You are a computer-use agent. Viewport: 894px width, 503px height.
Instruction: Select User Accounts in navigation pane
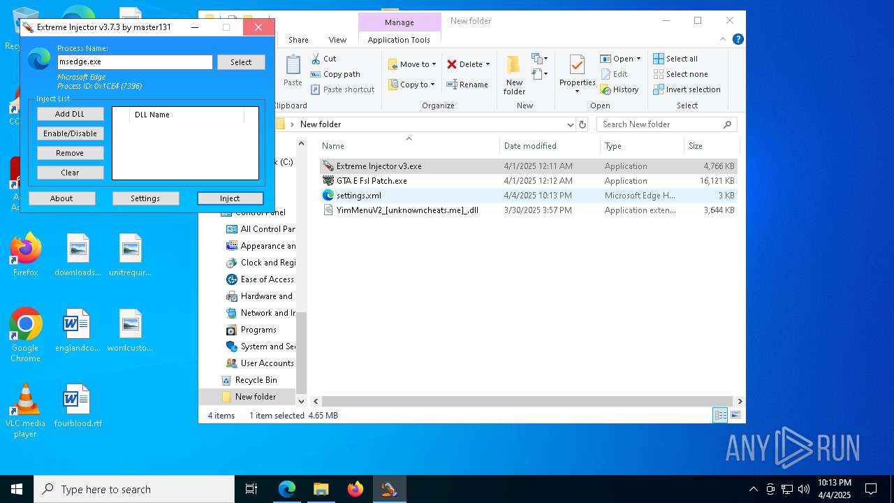[x=261, y=363]
